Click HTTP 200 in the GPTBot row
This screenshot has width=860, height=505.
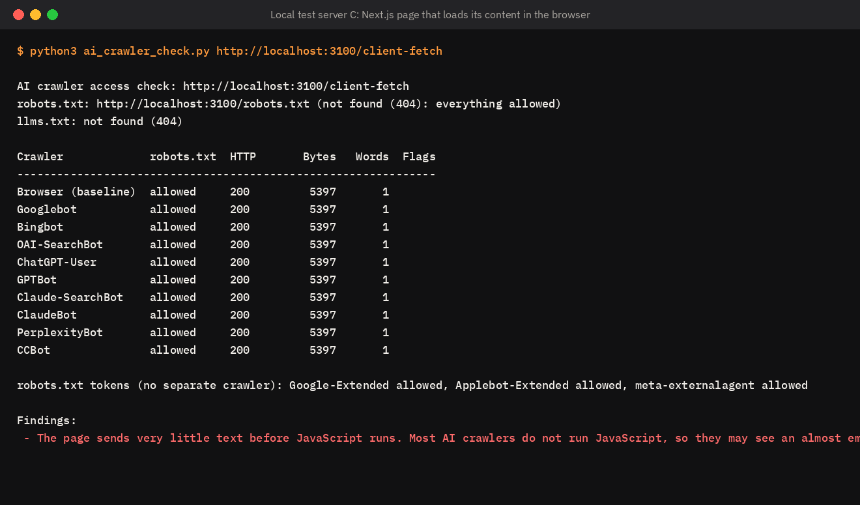pos(240,280)
